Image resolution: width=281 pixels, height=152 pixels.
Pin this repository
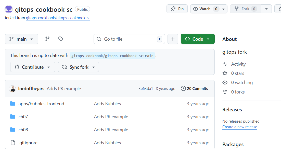coord(177,9)
